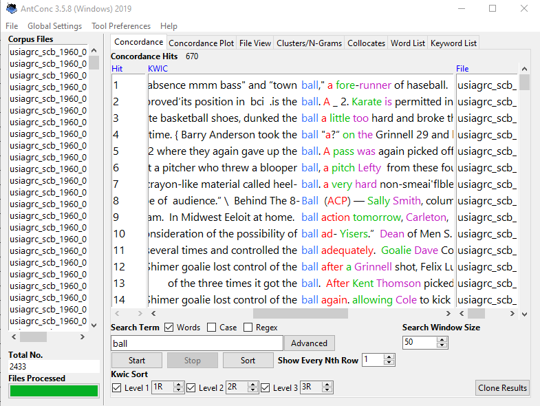Image resolution: width=540 pixels, height=406 pixels.
Task: Click the Sort button
Action: point(248,361)
